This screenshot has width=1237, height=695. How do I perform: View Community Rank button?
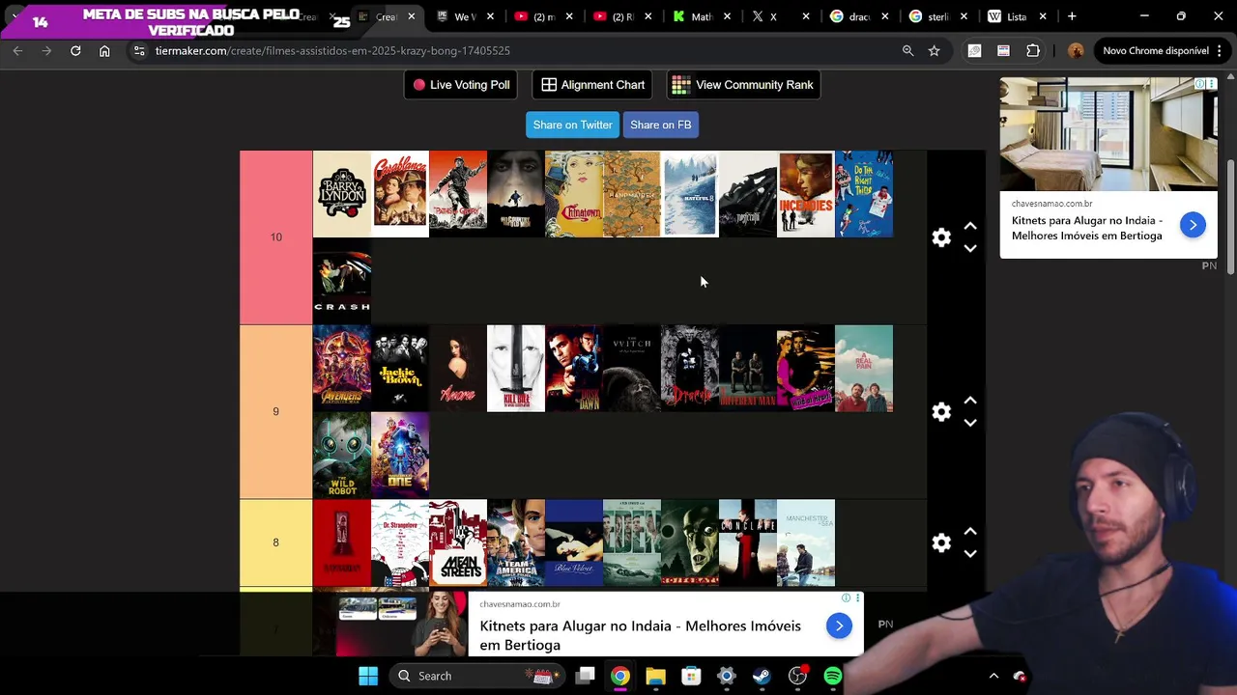(743, 85)
